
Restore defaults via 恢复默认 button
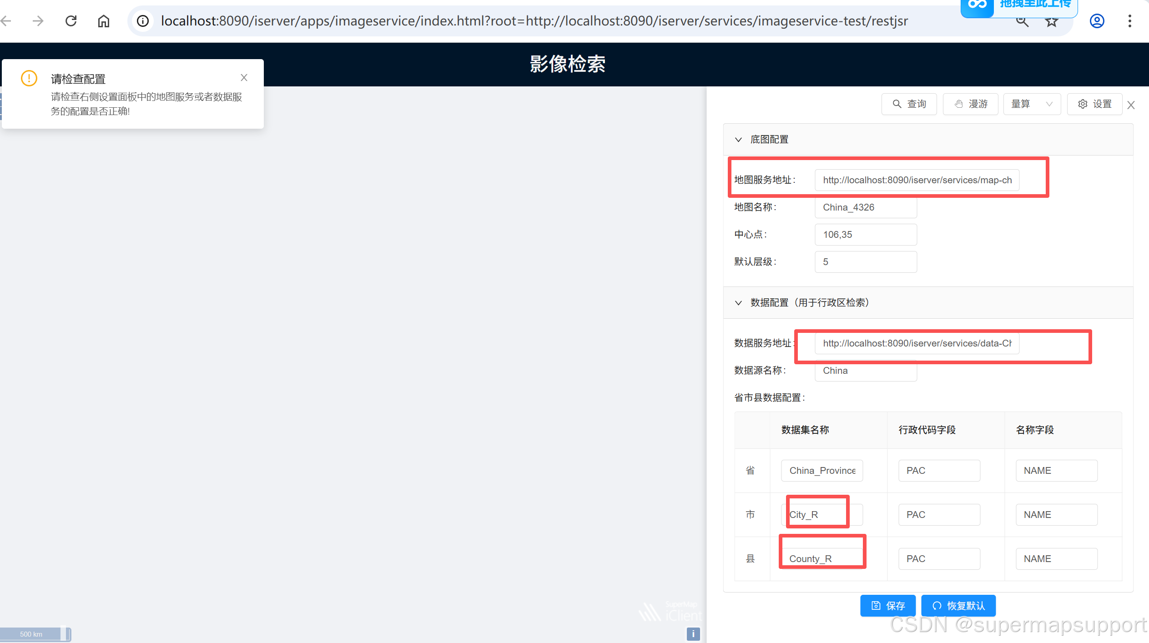click(958, 605)
